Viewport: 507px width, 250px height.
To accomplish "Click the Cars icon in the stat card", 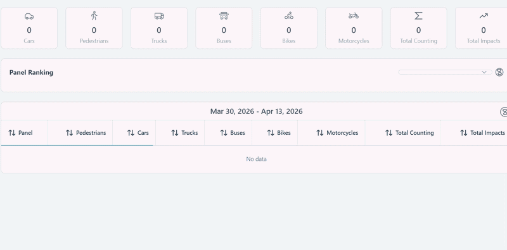I will [29, 16].
